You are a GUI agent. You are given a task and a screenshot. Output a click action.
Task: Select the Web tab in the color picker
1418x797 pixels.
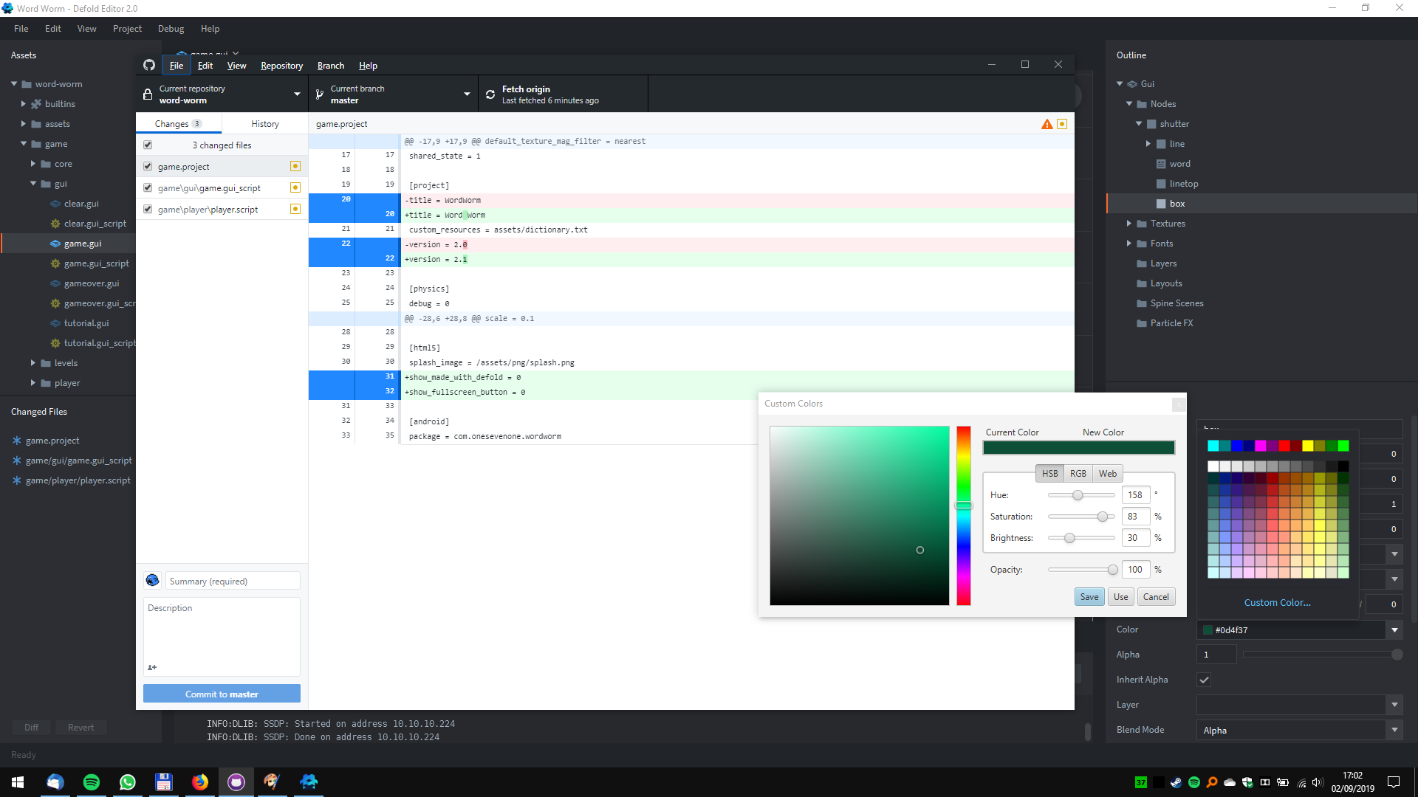click(1106, 473)
